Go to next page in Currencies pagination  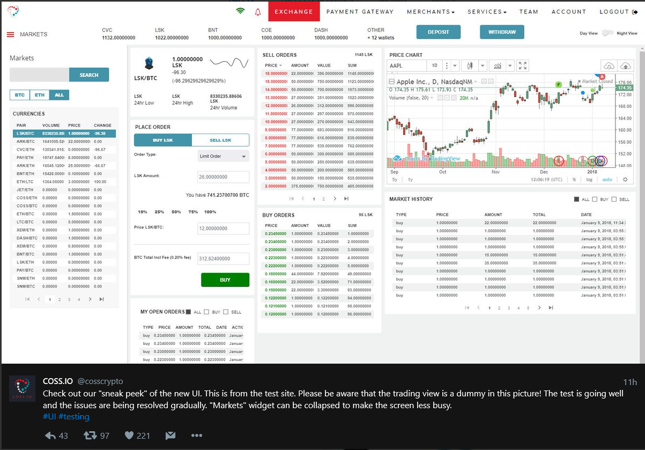(x=90, y=299)
